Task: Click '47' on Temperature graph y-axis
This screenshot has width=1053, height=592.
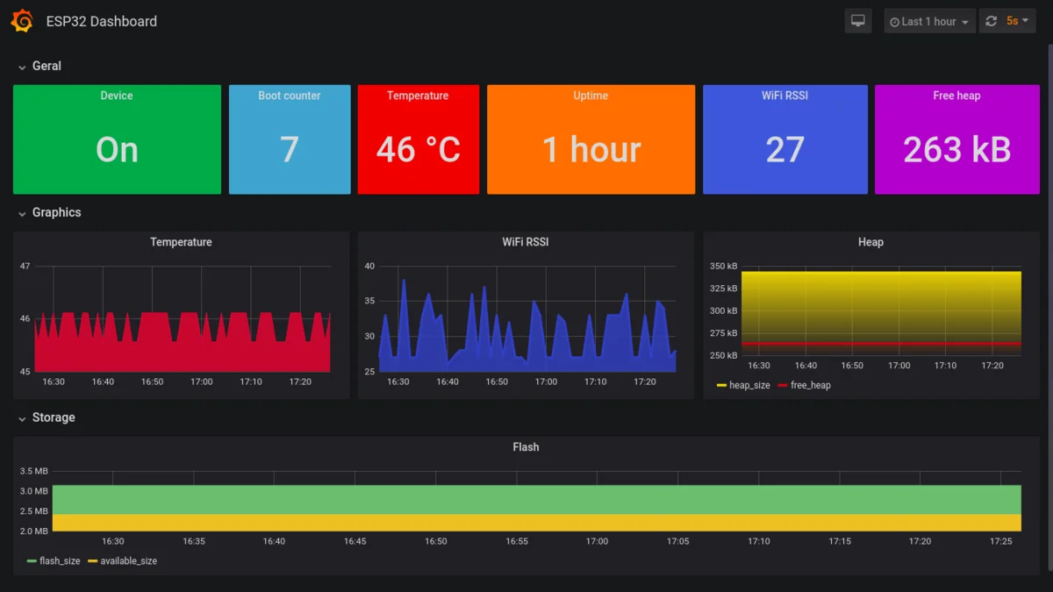Action: coord(25,266)
